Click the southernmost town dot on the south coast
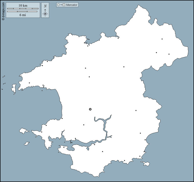 tap(124, 161)
